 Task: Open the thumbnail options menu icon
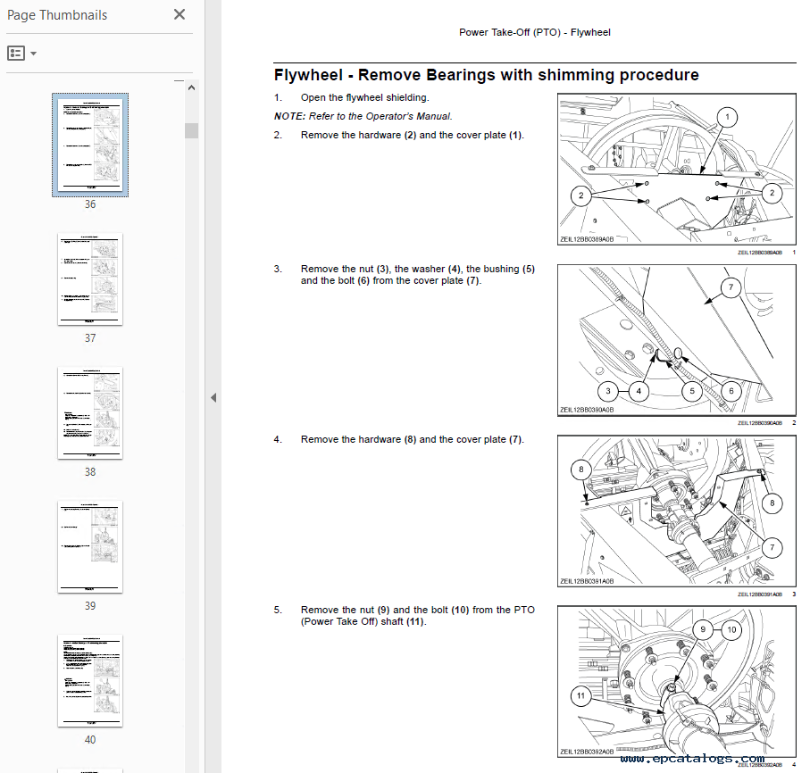point(16,54)
